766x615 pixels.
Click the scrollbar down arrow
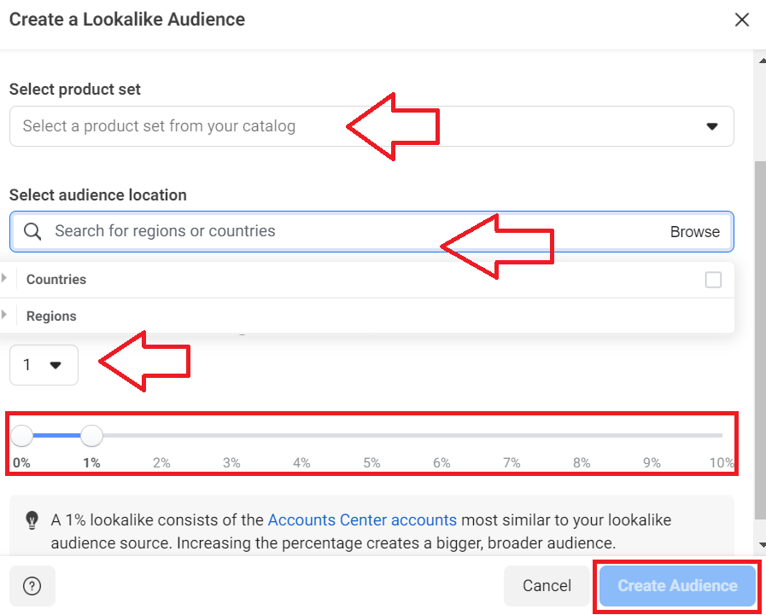(762, 545)
